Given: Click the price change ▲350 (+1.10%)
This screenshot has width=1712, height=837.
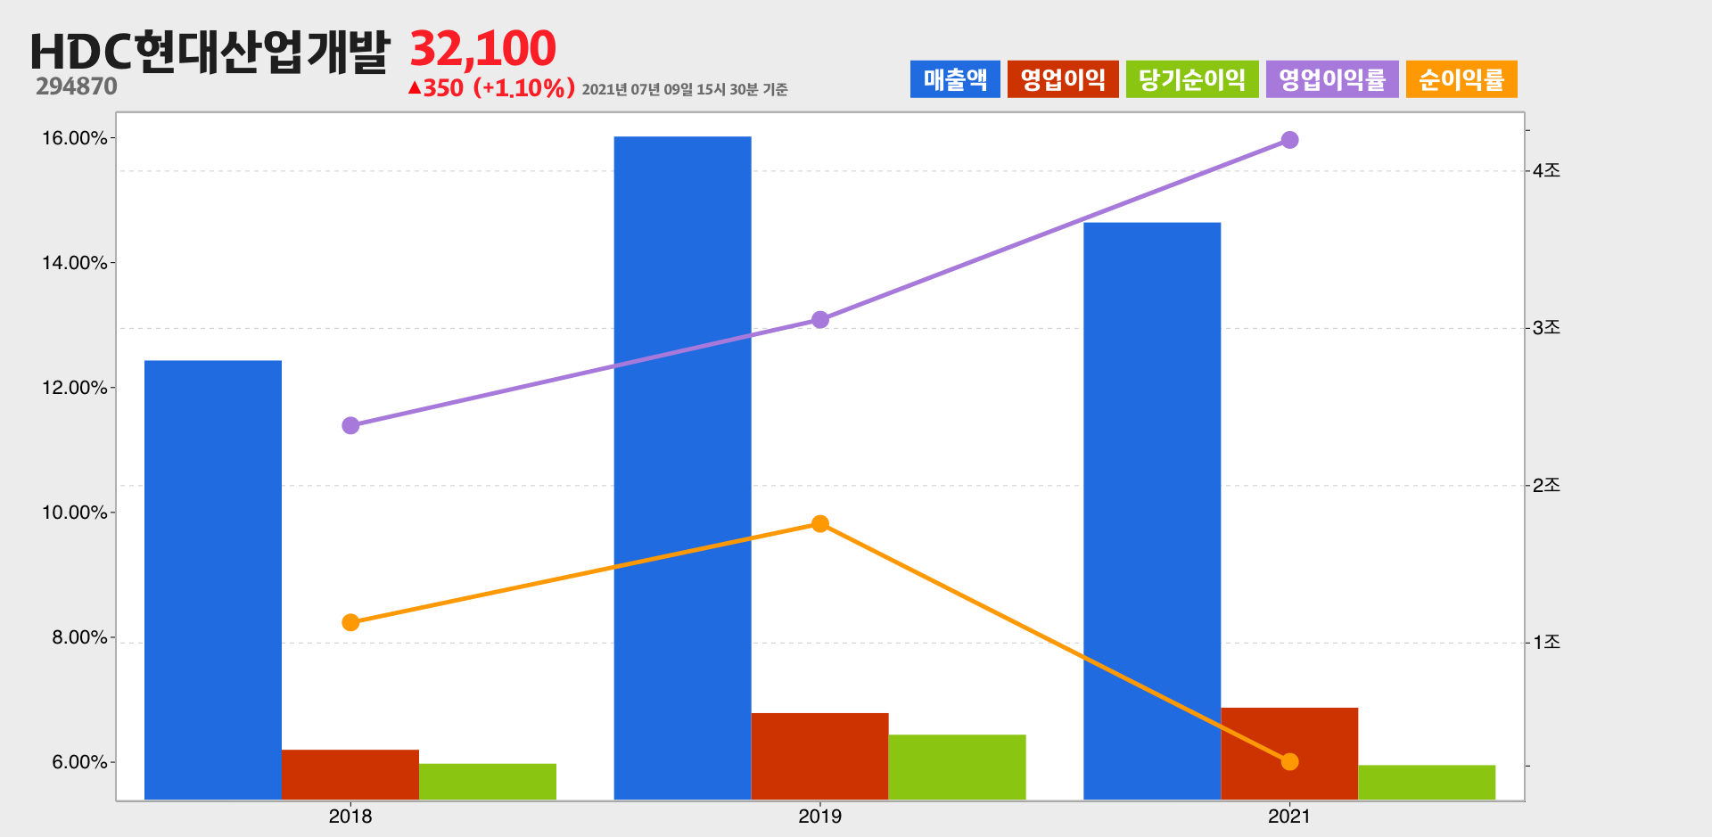Looking at the screenshot, I should [491, 88].
